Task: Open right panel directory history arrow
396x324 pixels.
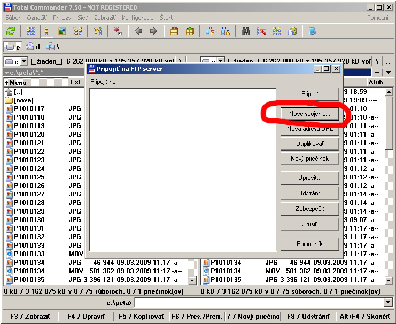Action: (x=389, y=73)
